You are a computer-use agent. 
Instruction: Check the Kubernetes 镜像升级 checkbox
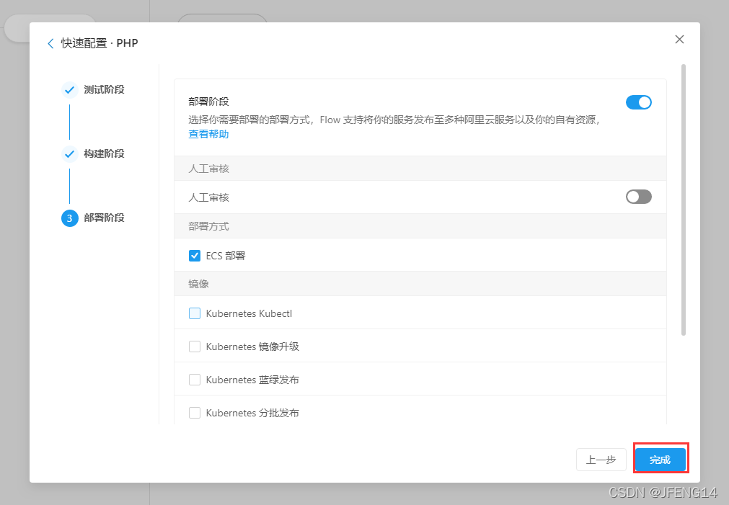[x=195, y=347]
